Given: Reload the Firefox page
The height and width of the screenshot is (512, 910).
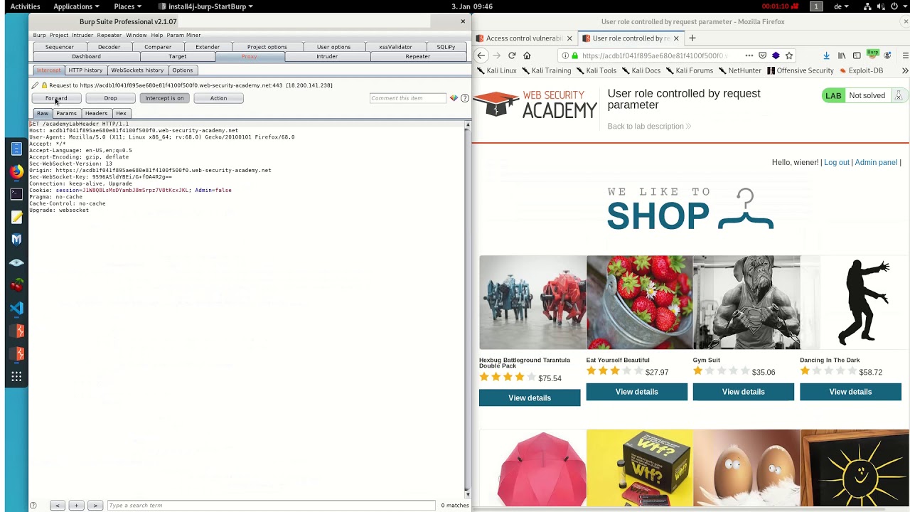Looking at the screenshot, I should pos(512,55).
